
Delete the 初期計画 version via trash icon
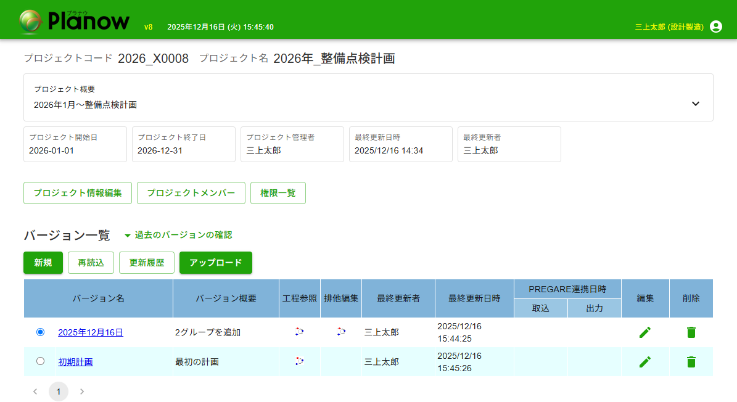691,362
